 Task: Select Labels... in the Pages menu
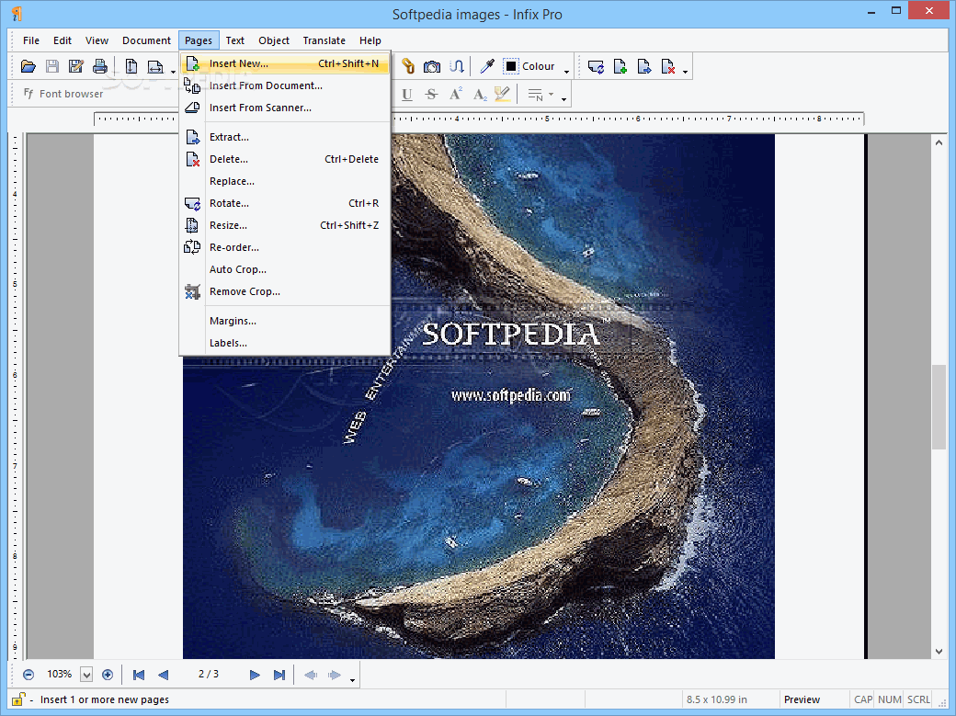(285, 343)
